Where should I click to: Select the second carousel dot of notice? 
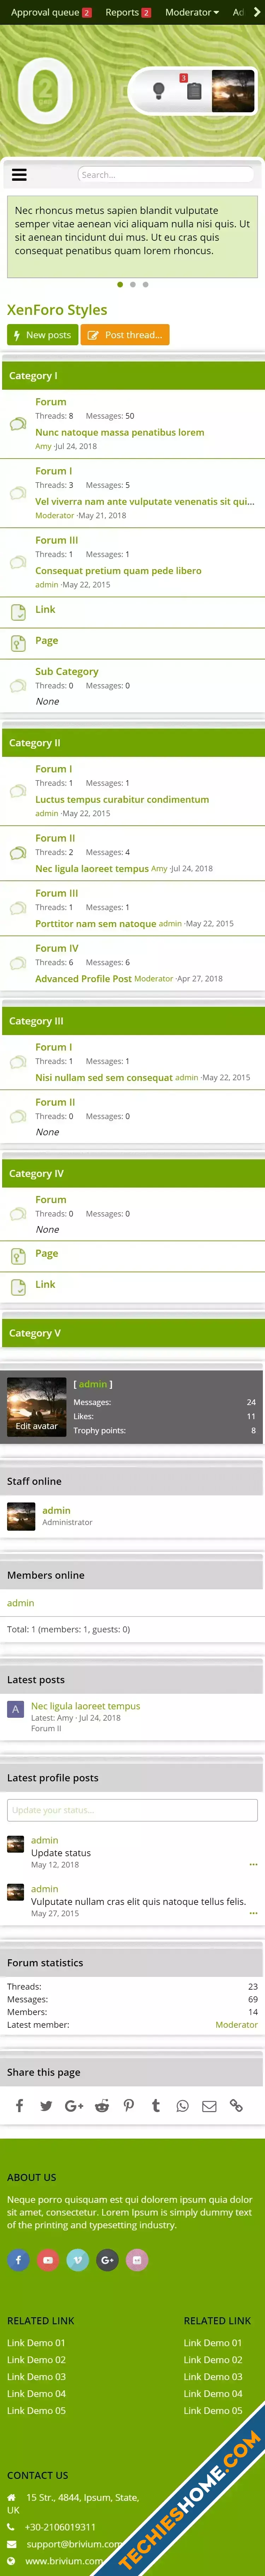[133, 284]
